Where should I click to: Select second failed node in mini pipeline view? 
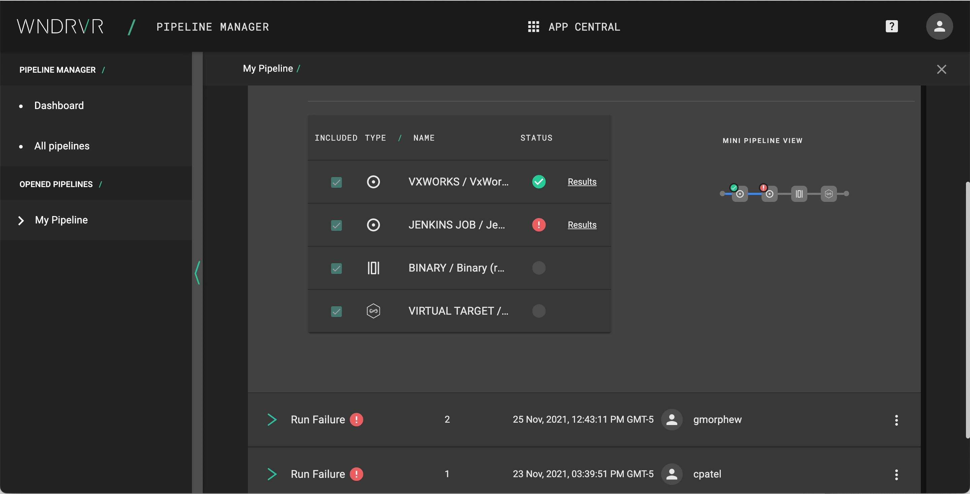tap(769, 194)
